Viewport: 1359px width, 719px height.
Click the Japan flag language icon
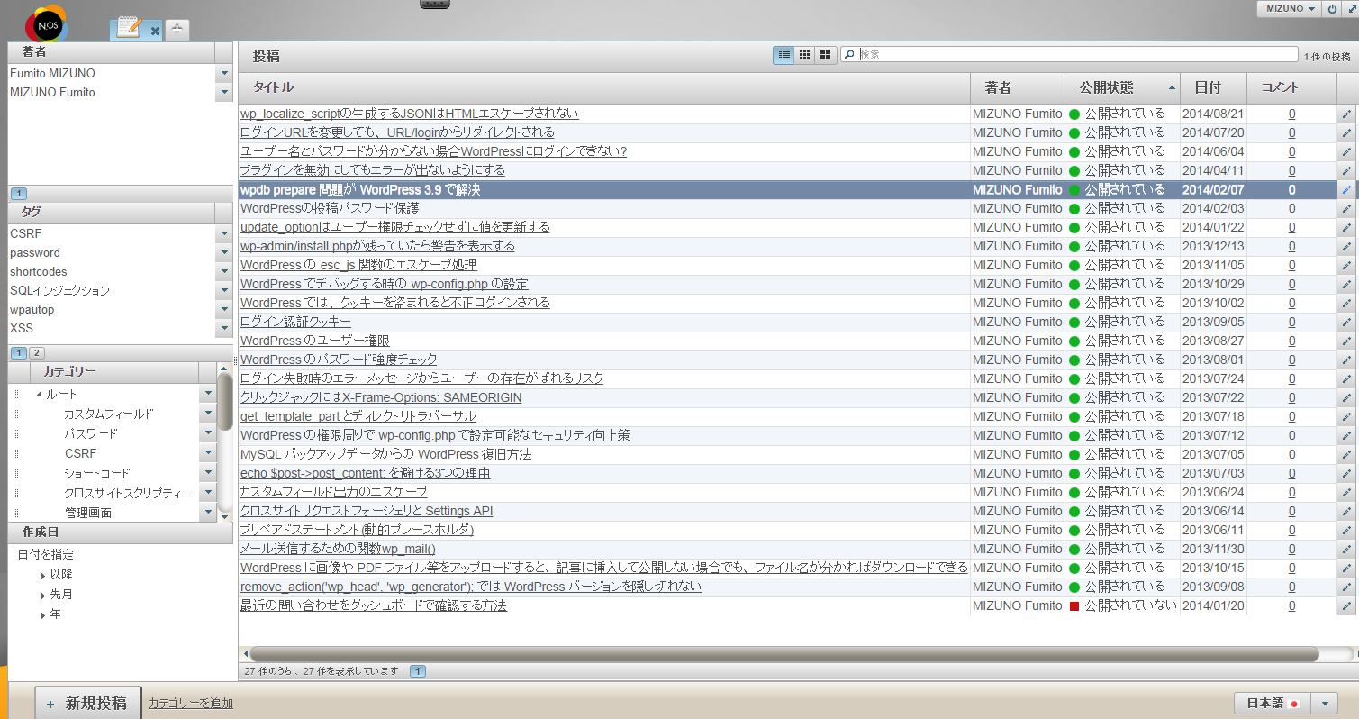pyautogui.click(x=1295, y=704)
